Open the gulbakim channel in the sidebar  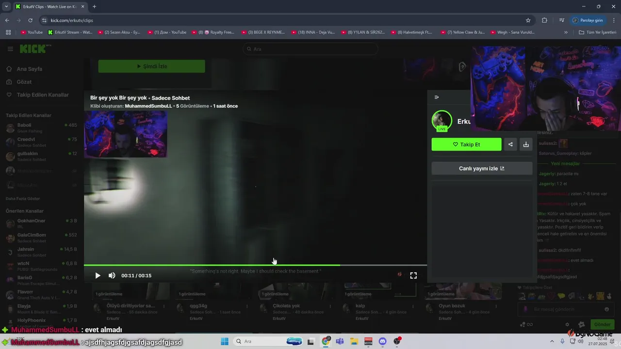pos(41,156)
